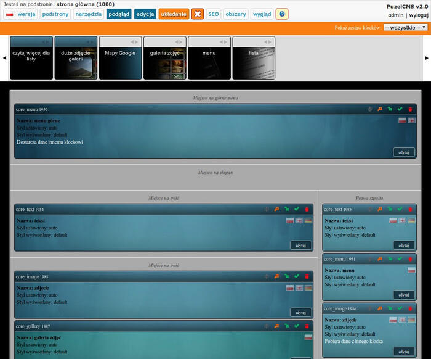Toggle green checkmark on core_image 1986 block
This screenshot has width=431, height=359.
click(400, 308)
